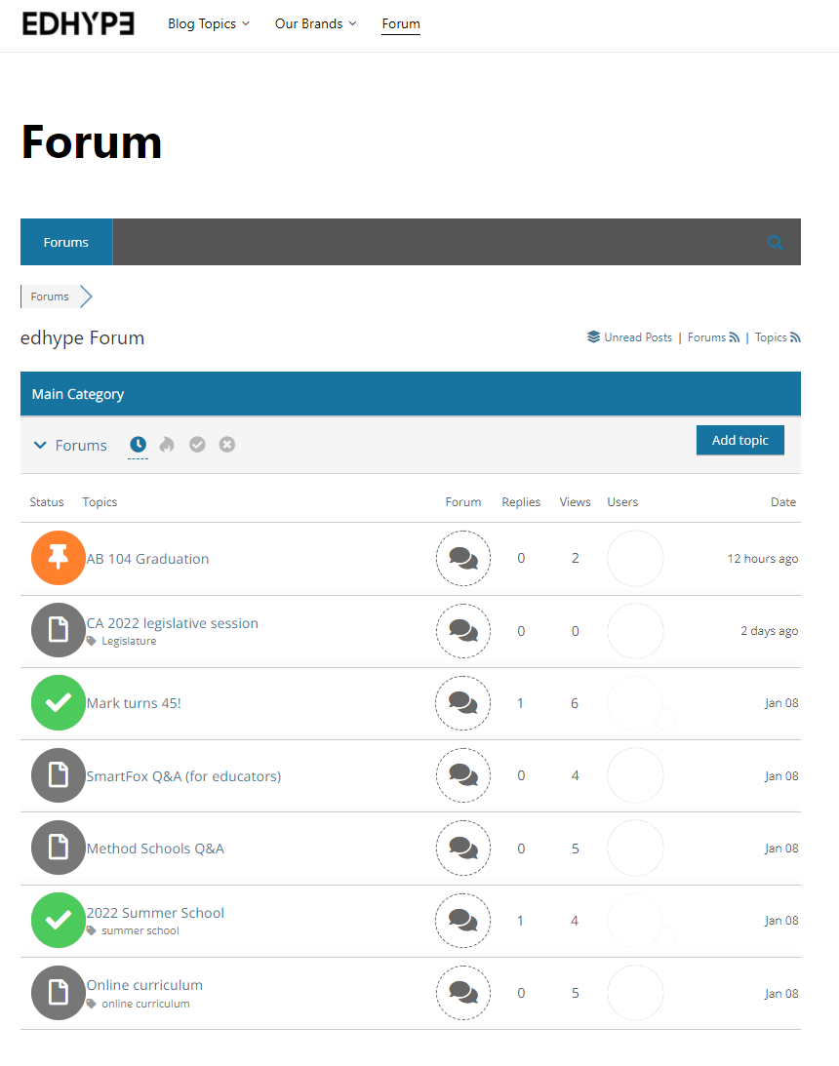Switch to the Forums tab on the dark bar
This screenshot has height=1066, width=839.
(65, 242)
